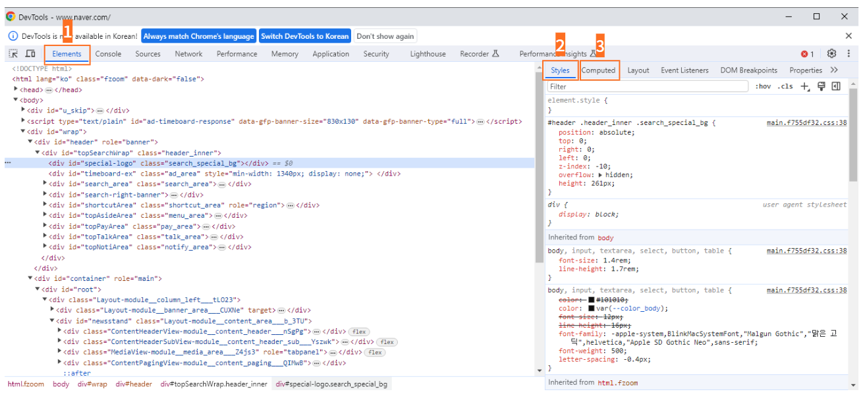
Task: Open DevTools settings gear
Action: click(832, 54)
